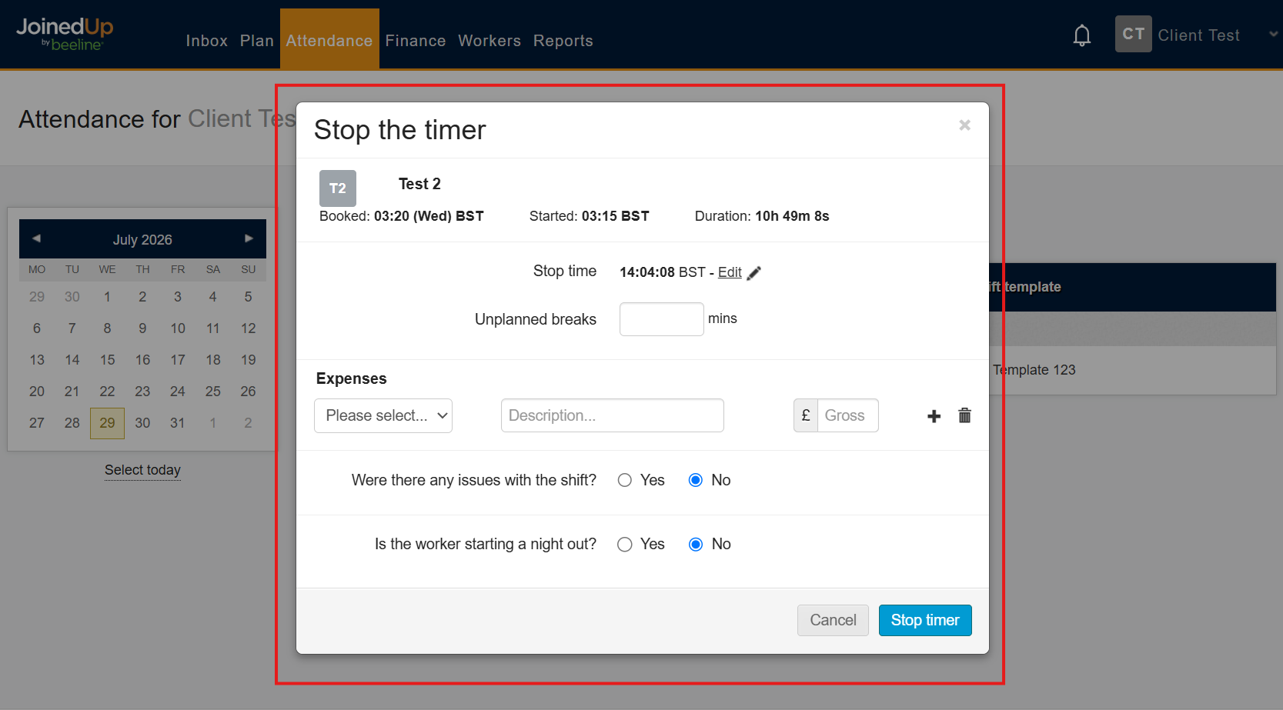Click the Edit stop time link
The height and width of the screenshot is (710, 1283).
(730, 272)
